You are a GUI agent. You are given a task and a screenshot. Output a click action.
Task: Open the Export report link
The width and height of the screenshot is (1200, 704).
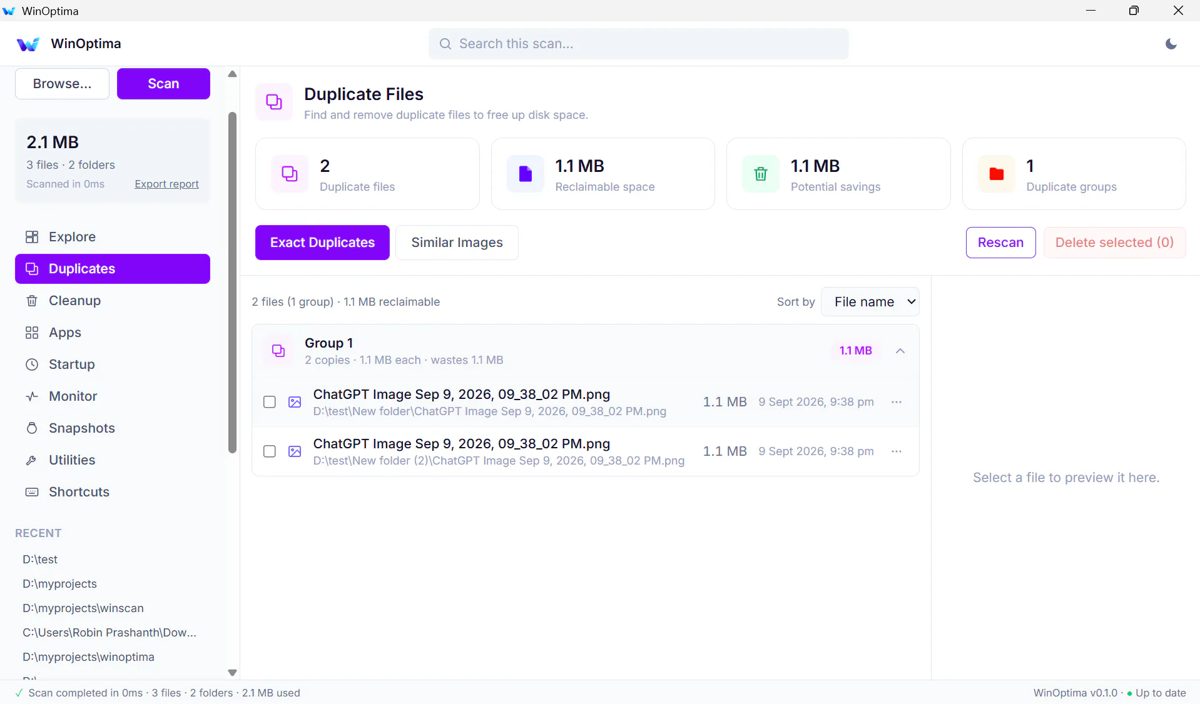[166, 184]
